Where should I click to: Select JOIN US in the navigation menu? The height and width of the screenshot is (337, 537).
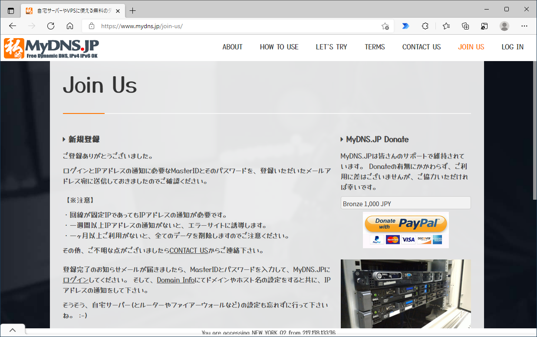click(x=471, y=47)
